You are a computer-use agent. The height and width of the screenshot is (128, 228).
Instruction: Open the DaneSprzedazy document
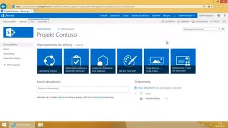point(153,98)
